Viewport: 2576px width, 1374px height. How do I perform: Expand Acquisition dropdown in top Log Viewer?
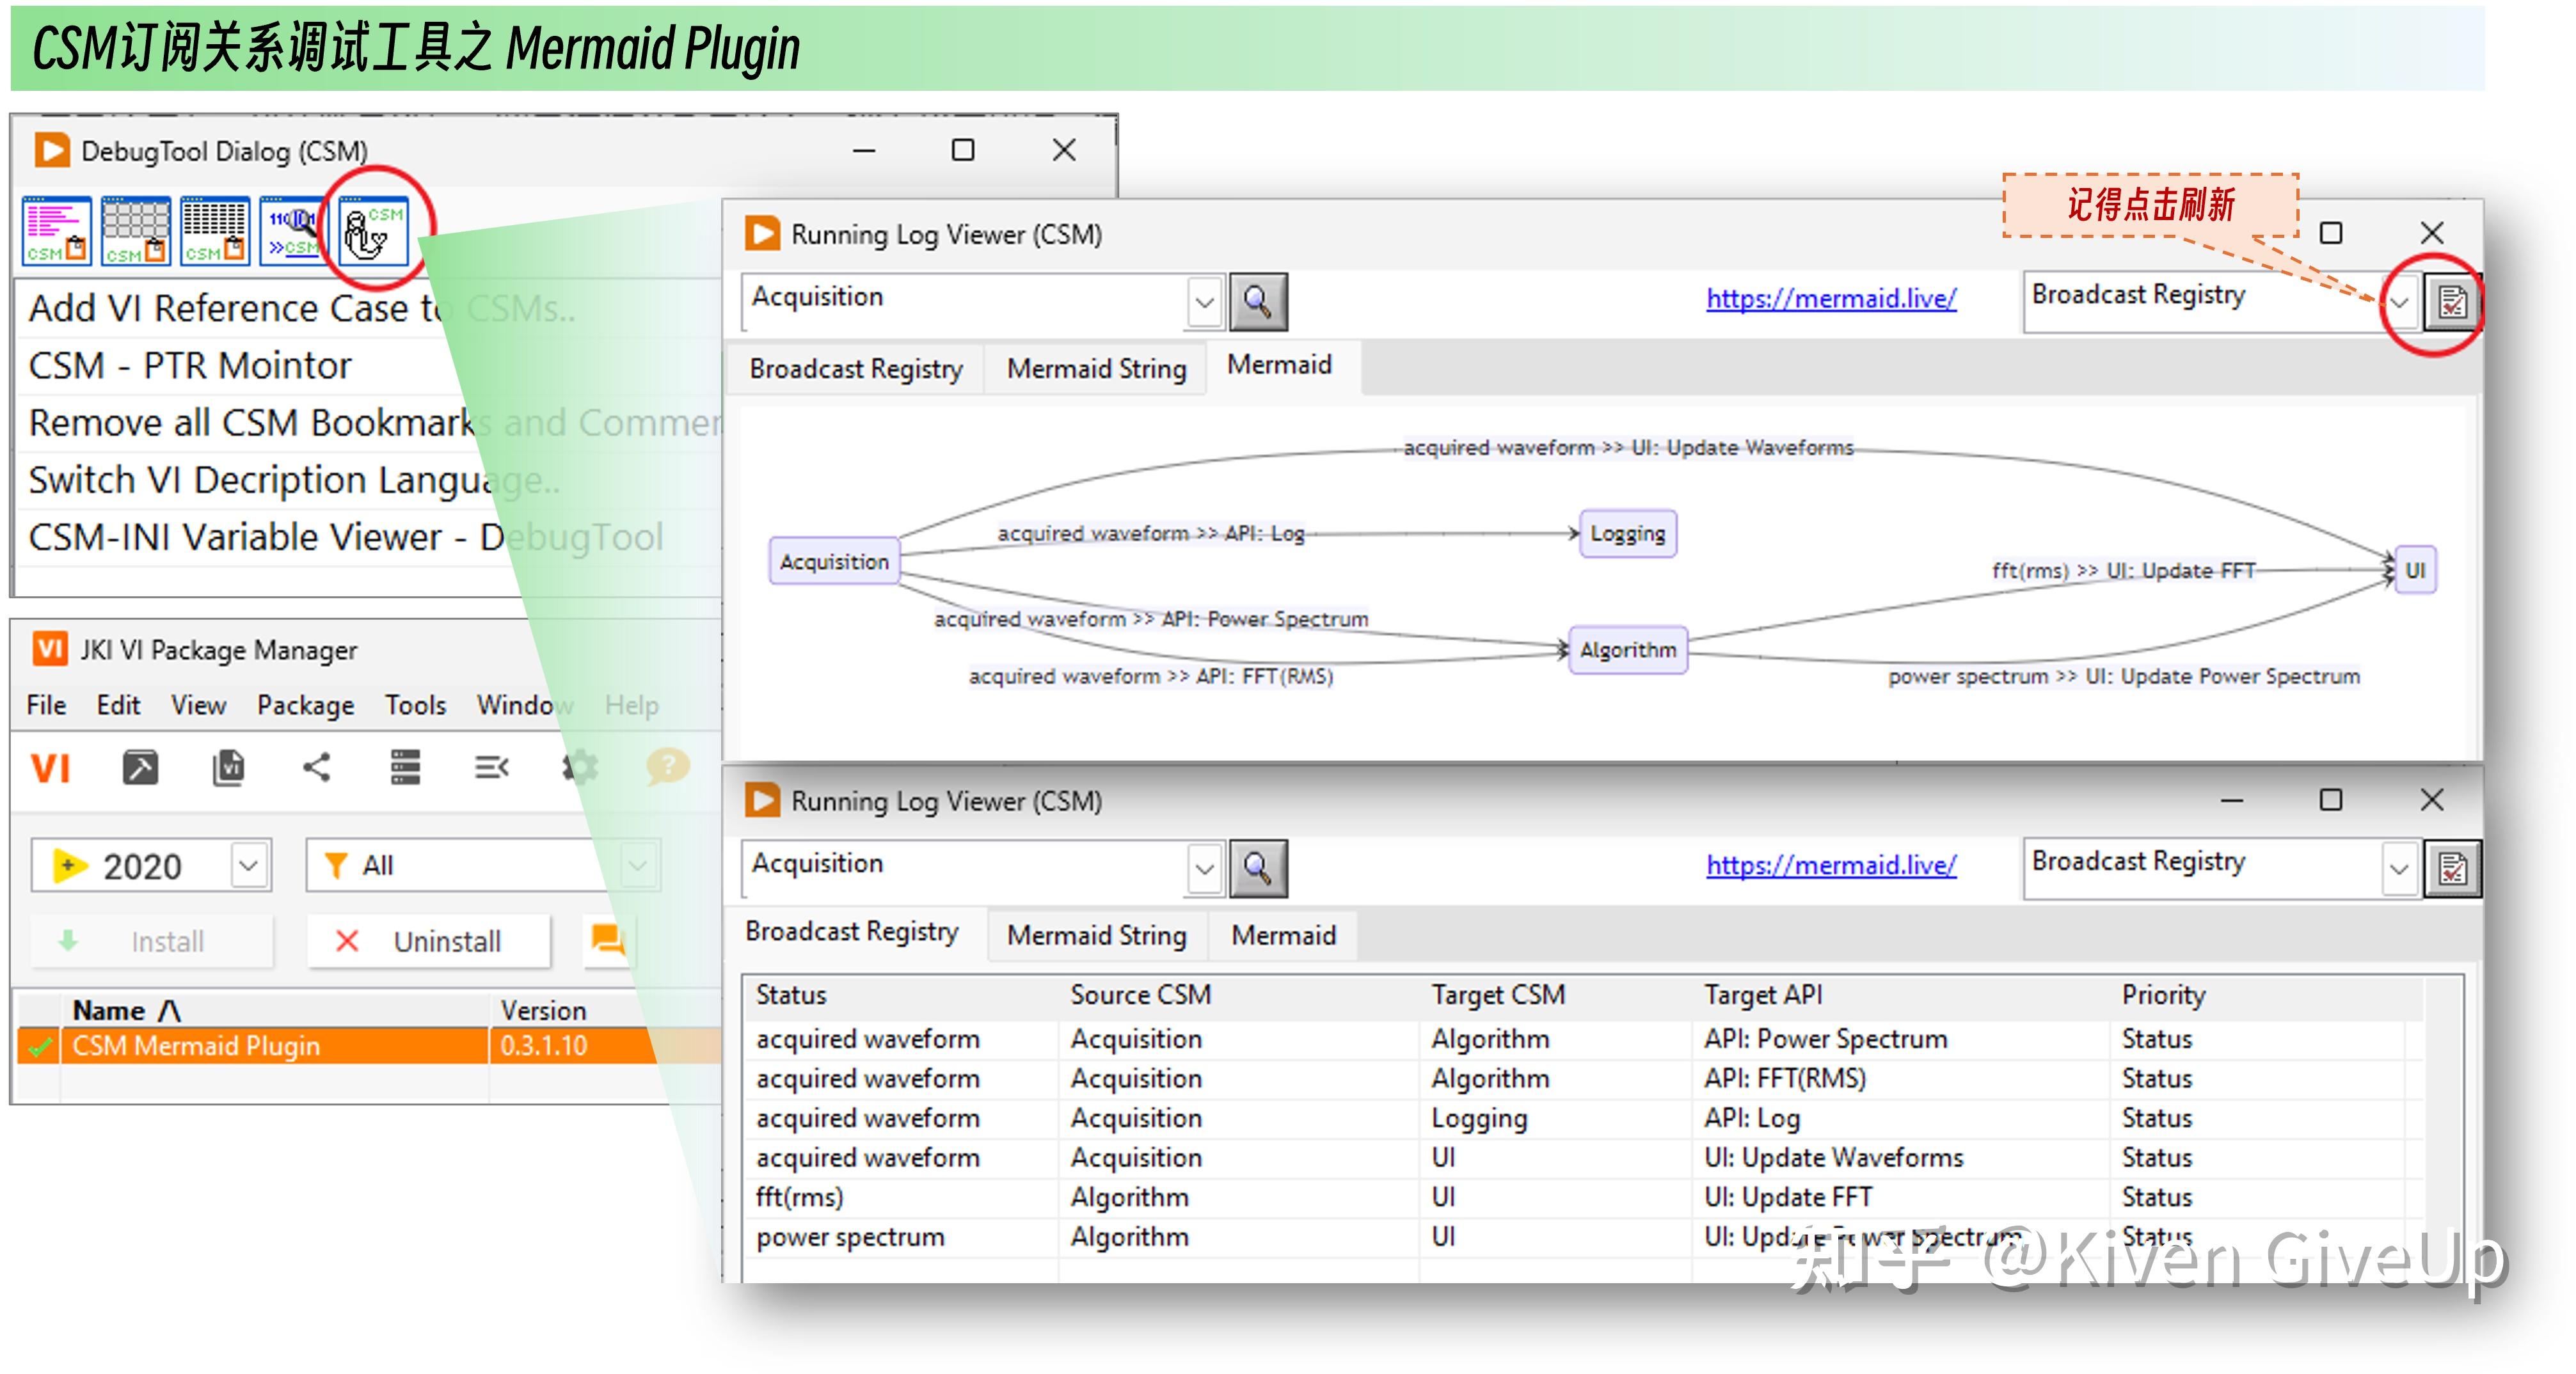point(1204,302)
